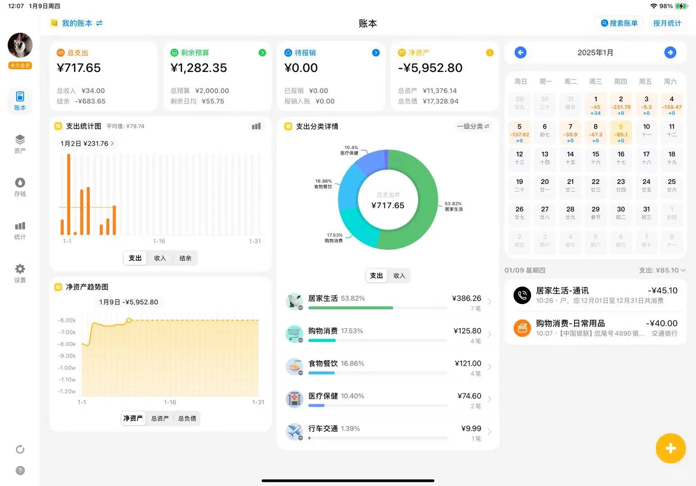The image size is (696, 486).
Task: View statistics via the 统计 sidebar icon
Action: [x=20, y=229]
